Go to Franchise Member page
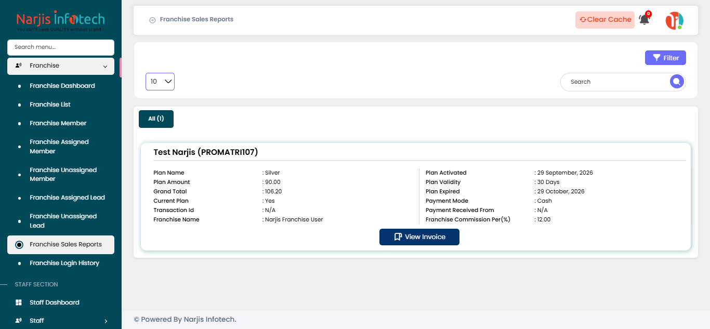 coord(58,123)
